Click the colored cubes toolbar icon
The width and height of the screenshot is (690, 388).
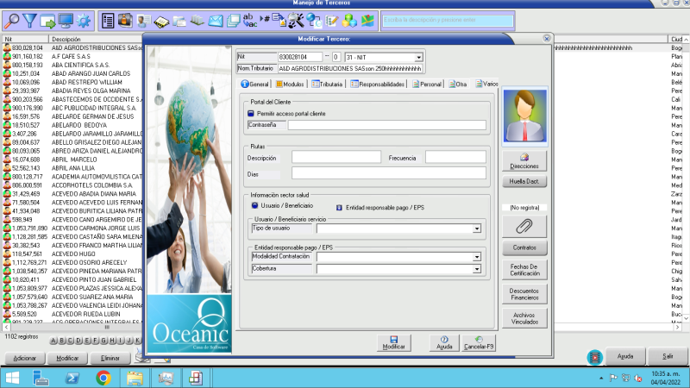click(x=349, y=21)
